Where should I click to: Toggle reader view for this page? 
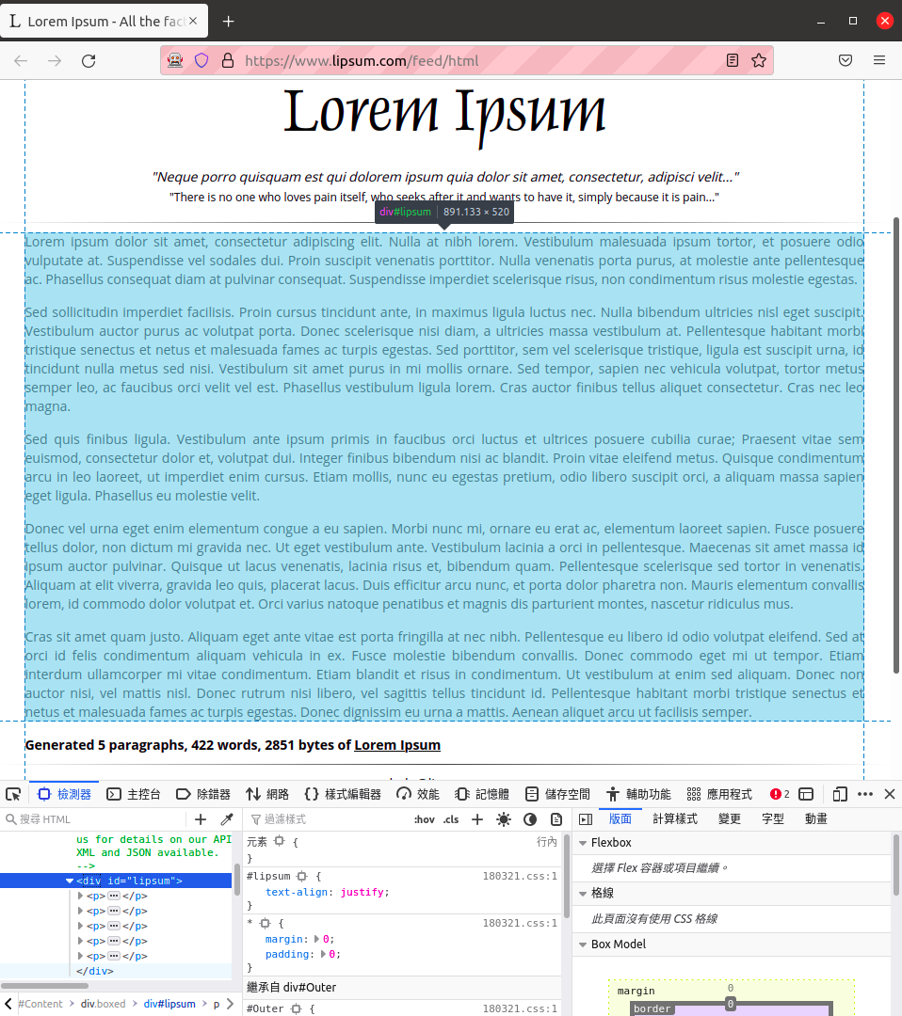(733, 60)
